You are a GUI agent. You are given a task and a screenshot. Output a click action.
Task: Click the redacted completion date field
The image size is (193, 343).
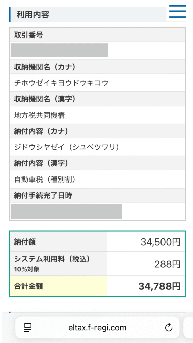(x=66, y=211)
